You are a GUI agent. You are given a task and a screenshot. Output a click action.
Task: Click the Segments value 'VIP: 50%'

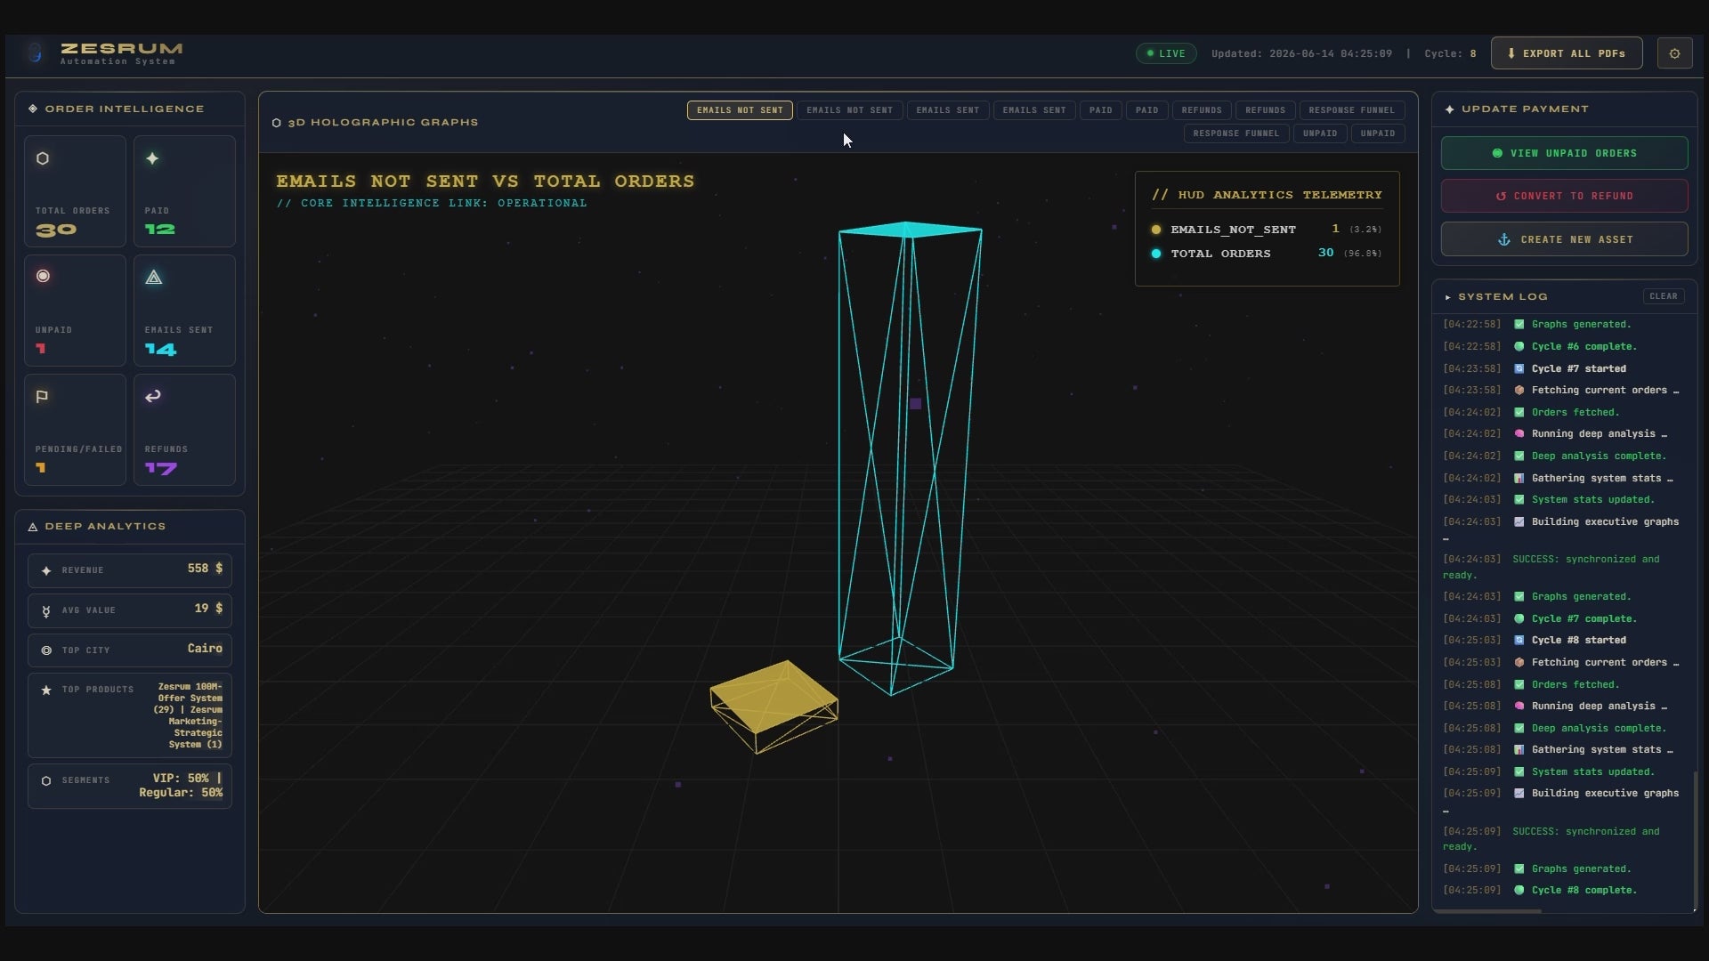[181, 778]
